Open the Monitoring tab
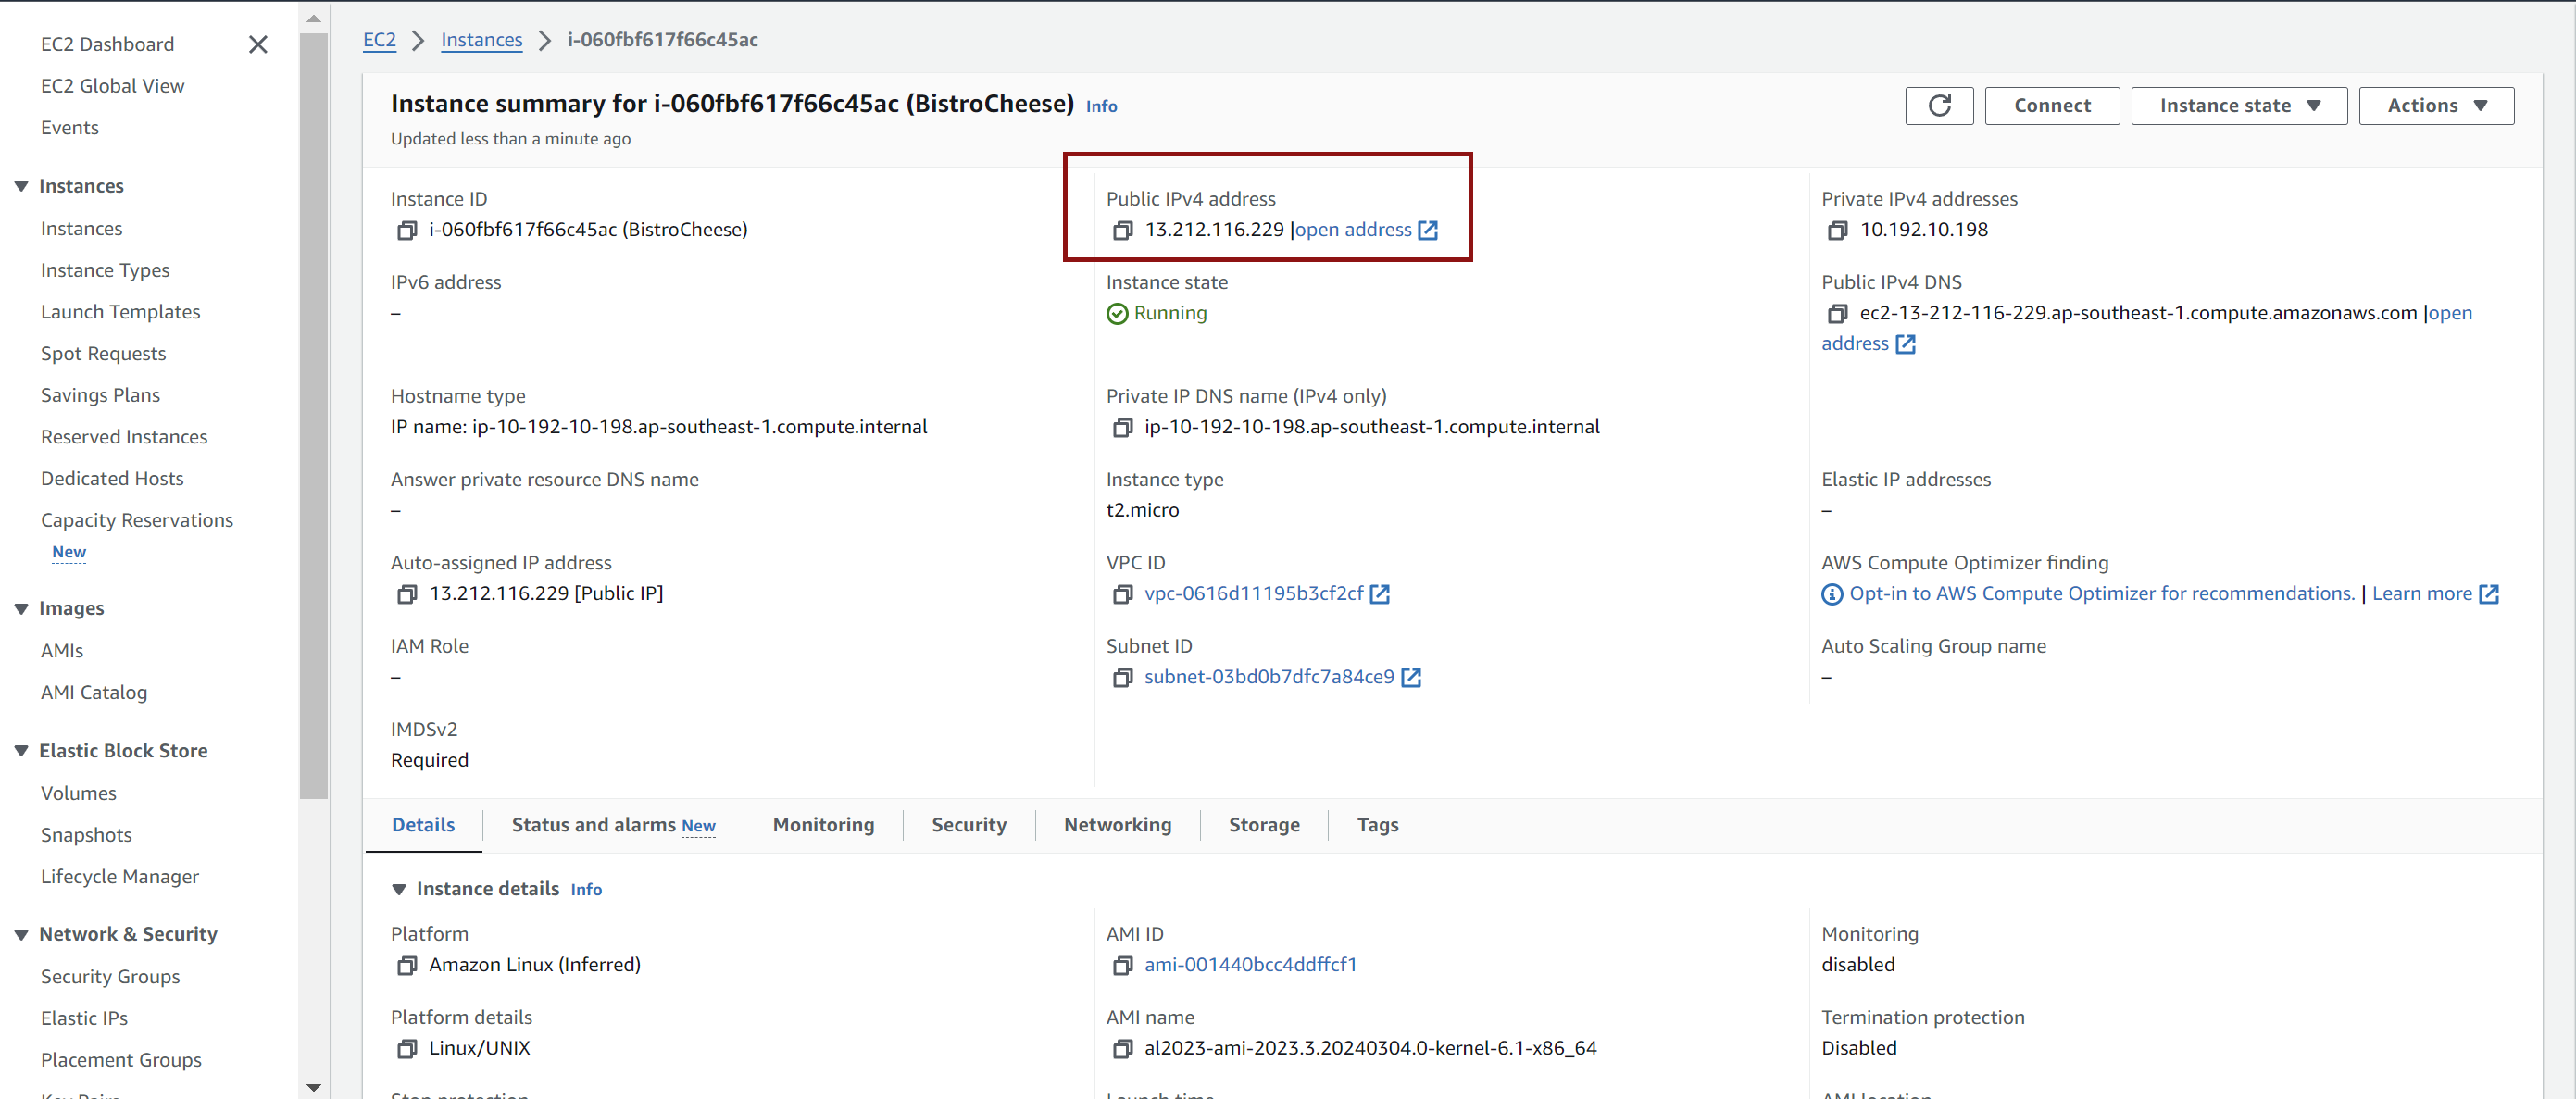The width and height of the screenshot is (2576, 1099). click(x=823, y=825)
